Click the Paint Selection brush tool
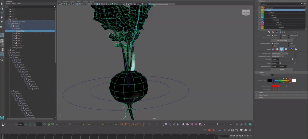 2,13
